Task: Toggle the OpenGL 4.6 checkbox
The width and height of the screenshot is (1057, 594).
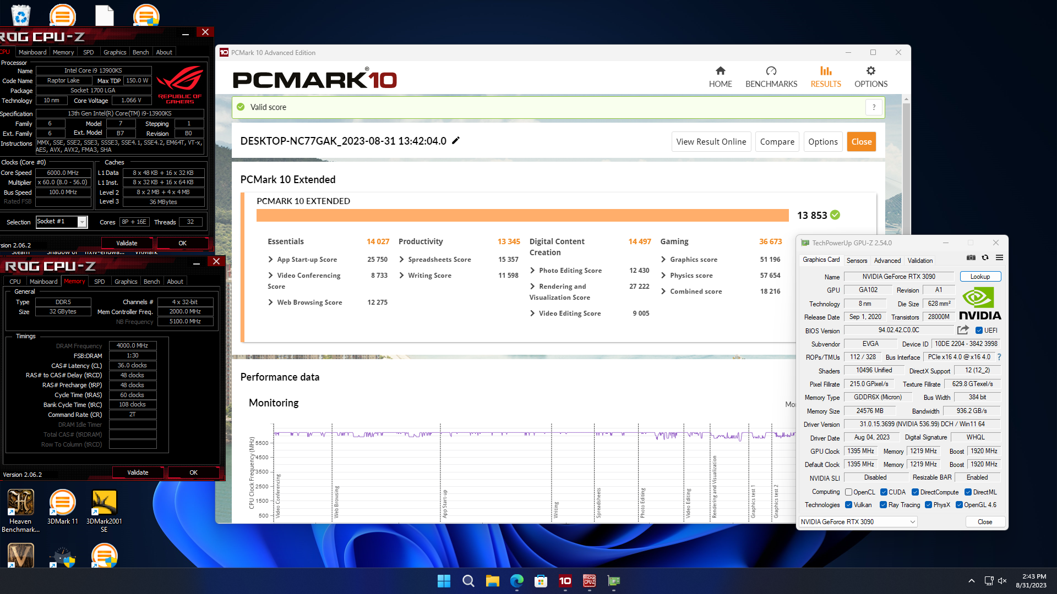Action: click(959, 505)
